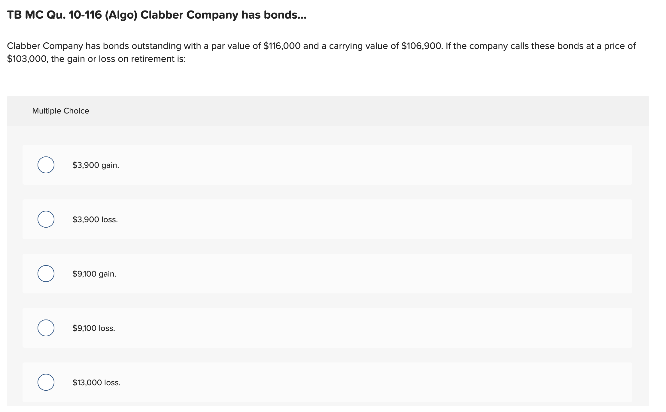Image resolution: width=666 pixels, height=412 pixels.
Task: Choose the first answer option circle
Action: (47, 165)
